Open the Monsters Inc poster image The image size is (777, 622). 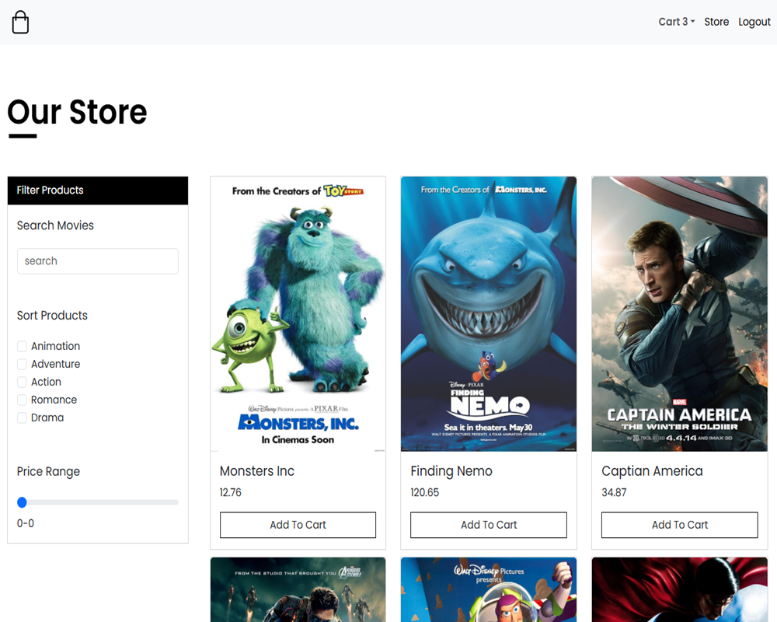coord(298,314)
